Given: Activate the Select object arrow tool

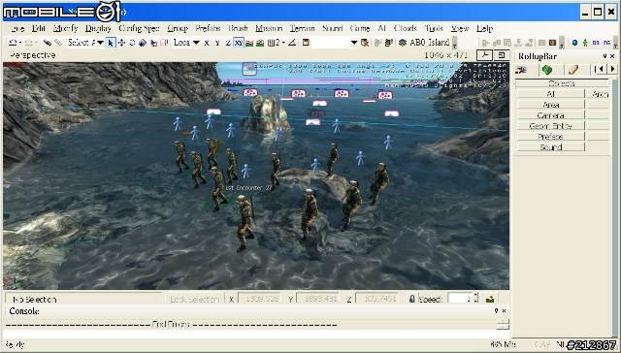Looking at the screenshot, I should point(111,43).
